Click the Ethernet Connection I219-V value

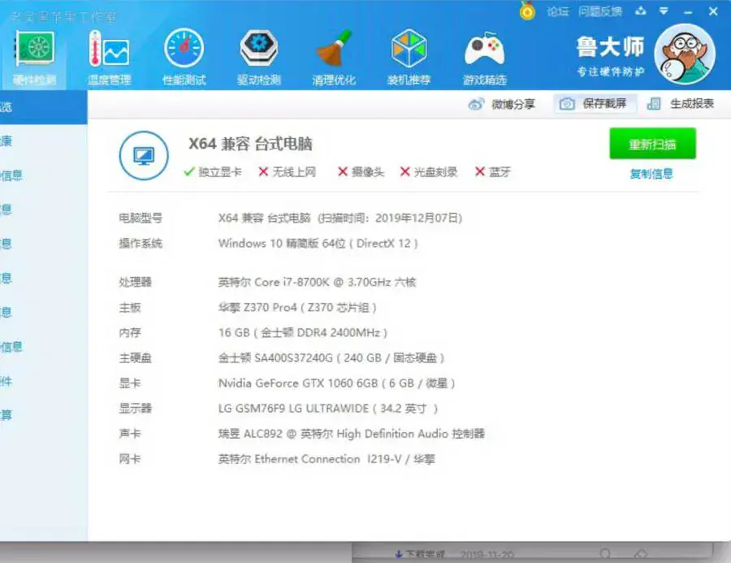click(x=327, y=459)
